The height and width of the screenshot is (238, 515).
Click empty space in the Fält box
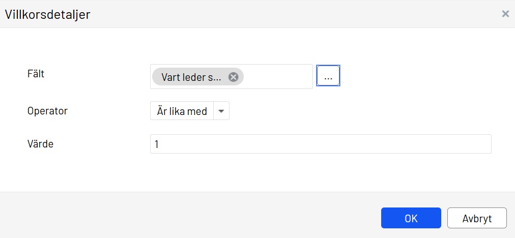(277, 77)
